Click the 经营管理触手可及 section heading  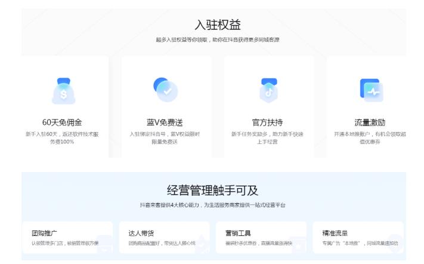pyautogui.click(x=213, y=191)
